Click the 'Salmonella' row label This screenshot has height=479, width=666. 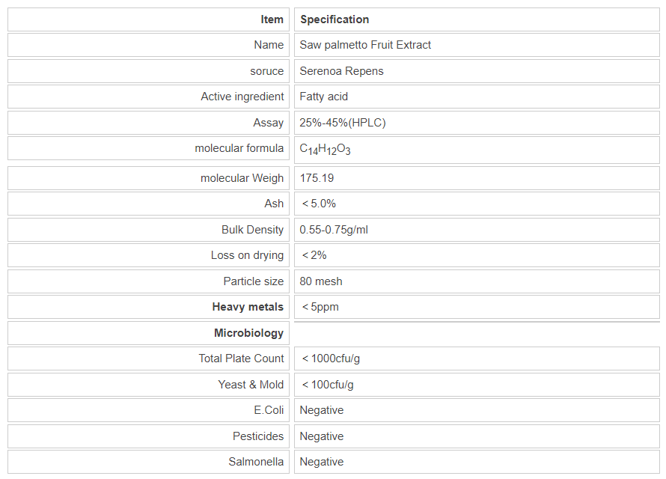[x=256, y=462]
